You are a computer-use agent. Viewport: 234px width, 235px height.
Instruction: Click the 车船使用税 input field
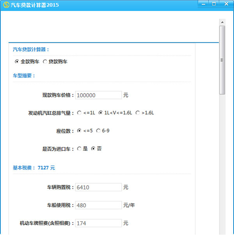(x=98, y=205)
